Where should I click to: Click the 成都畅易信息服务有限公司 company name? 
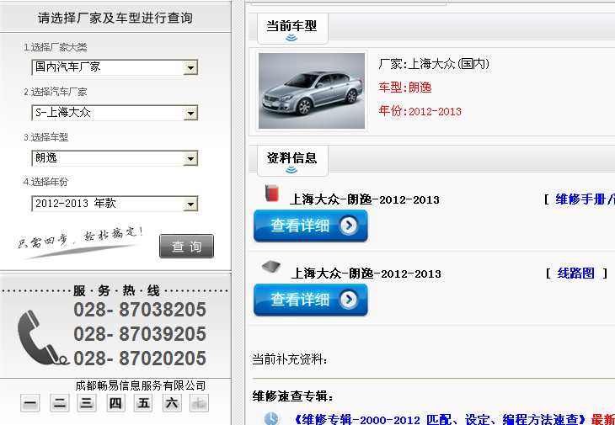pos(141,385)
